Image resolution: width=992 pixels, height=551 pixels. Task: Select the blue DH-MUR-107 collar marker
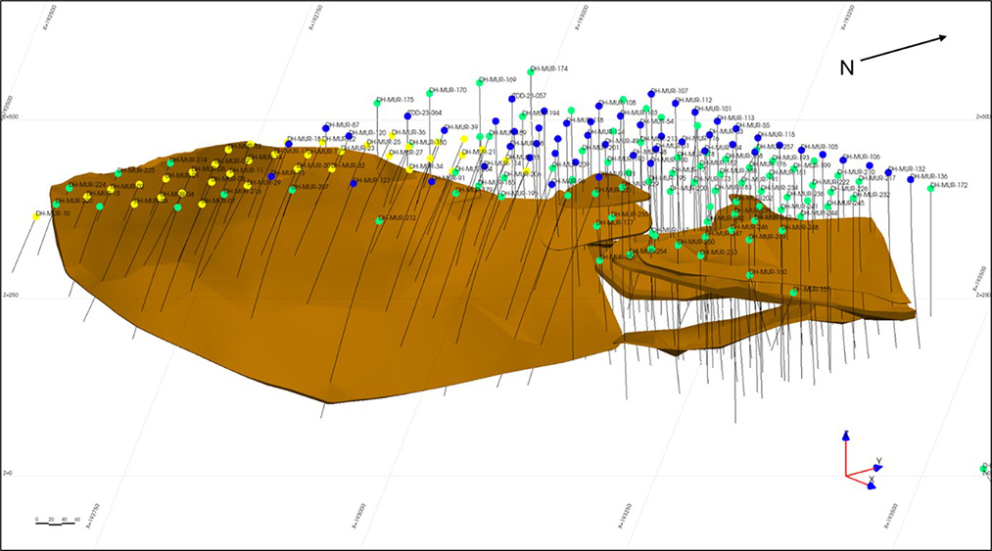click(651, 93)
